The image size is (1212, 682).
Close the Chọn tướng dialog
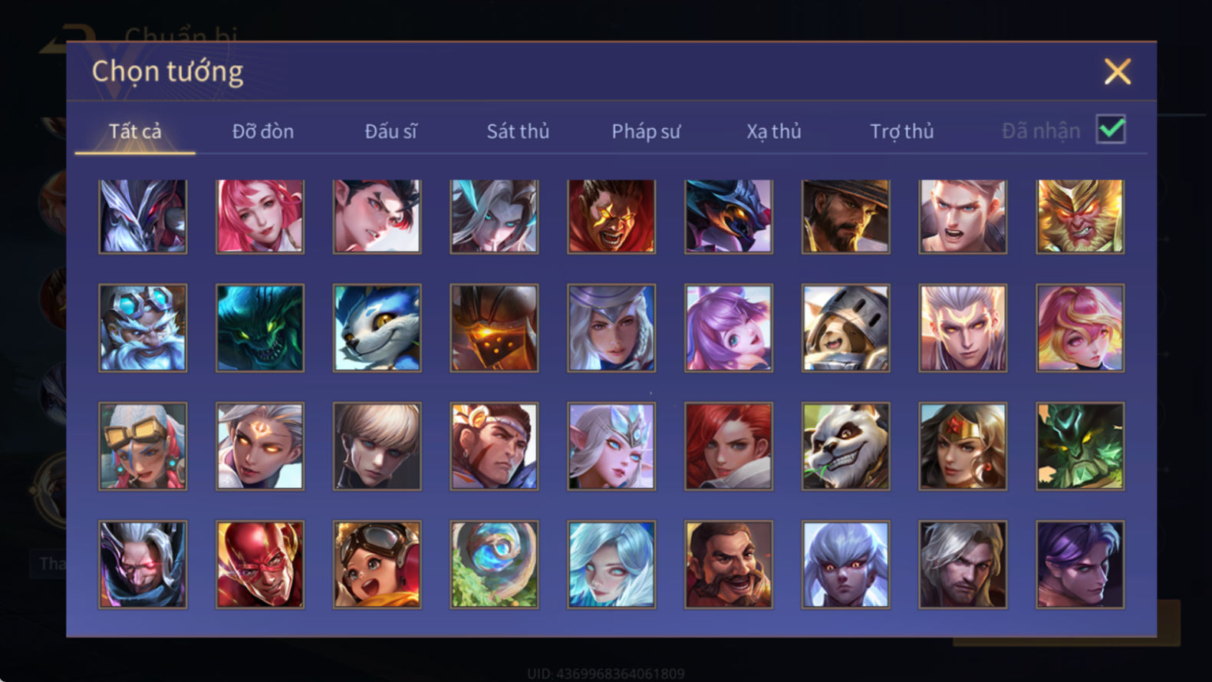point(1118,71)
